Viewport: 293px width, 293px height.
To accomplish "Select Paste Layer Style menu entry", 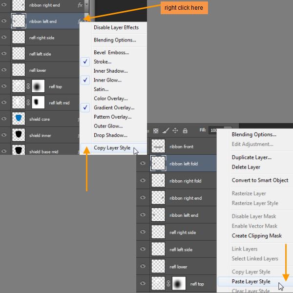I will point(251,281).
